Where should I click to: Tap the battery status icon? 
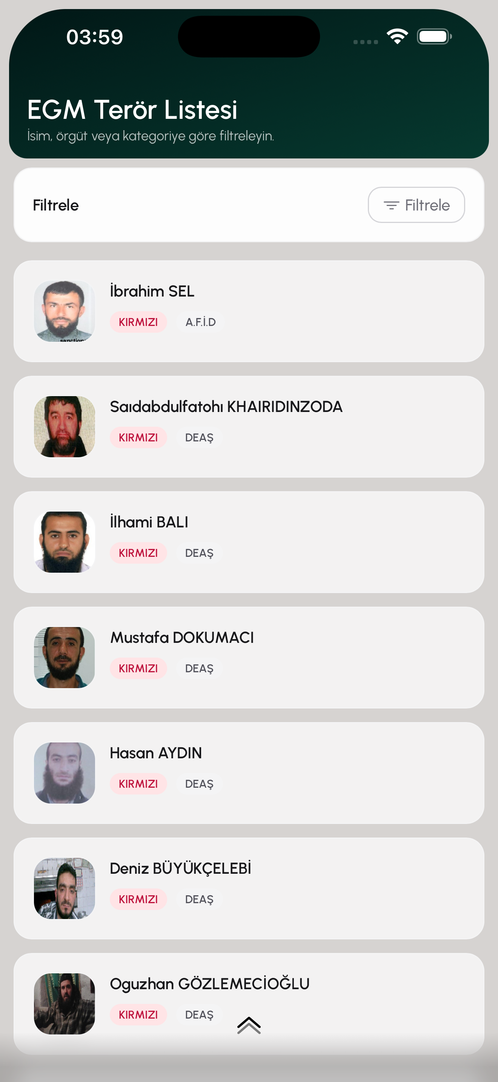coord(434,37)
